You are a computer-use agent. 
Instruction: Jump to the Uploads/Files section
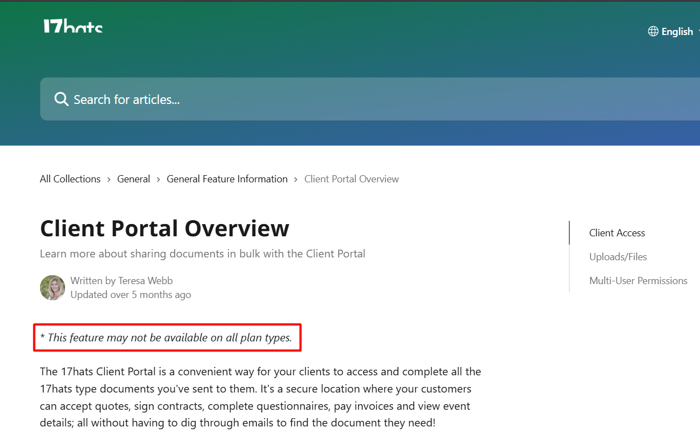(618, 257)
